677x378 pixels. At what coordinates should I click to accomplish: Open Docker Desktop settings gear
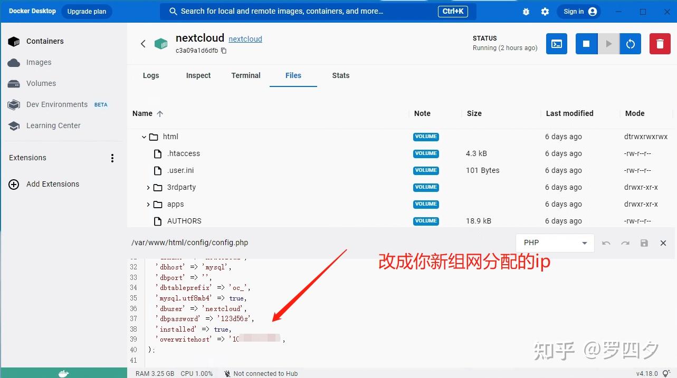coord(545,11)
